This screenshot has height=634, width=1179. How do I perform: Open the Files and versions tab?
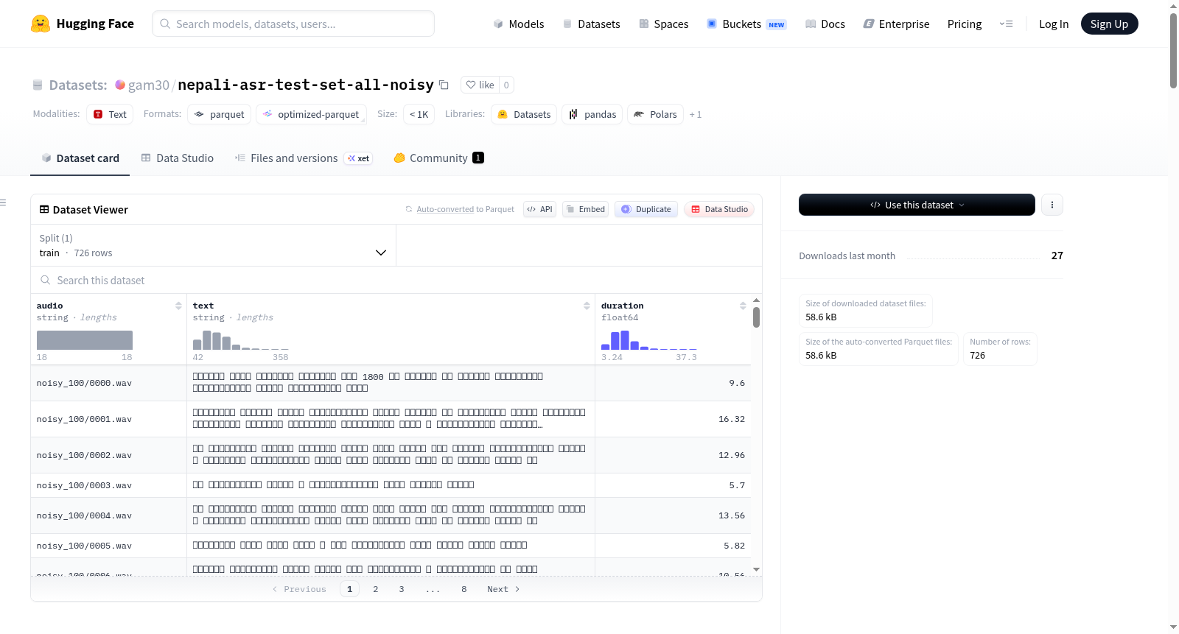pyautogui.click(x=303, y=158)
